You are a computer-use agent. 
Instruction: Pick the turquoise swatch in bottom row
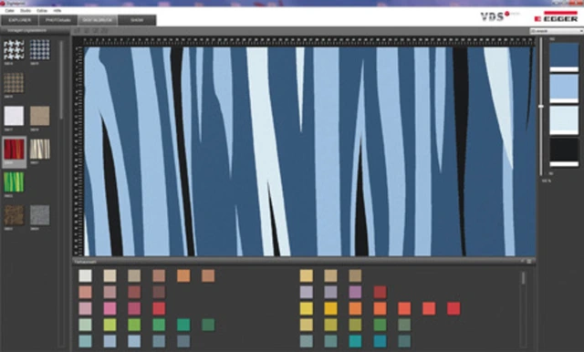point(355,341)
